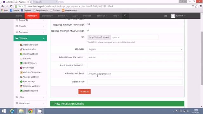
Task: Open Internet Explorer from taskbar
Action: (x=12, y=111)
